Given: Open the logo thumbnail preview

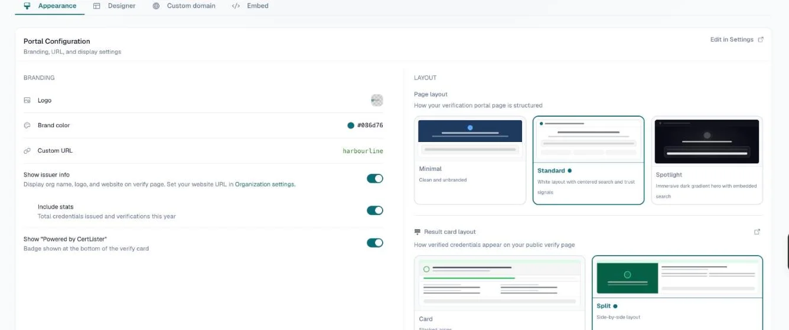Looking at the screenshot, I should 377,100.
